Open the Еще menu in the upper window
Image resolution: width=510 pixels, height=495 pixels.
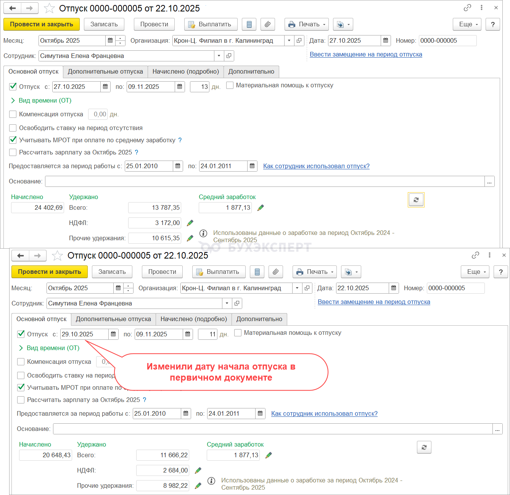click(x=467, y=24)
